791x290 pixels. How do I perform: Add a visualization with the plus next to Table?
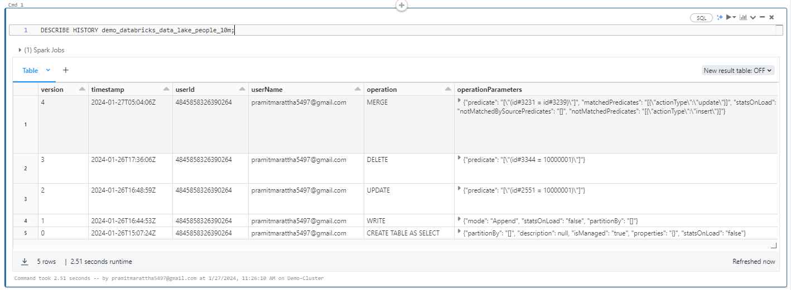(x=65, y=70)
